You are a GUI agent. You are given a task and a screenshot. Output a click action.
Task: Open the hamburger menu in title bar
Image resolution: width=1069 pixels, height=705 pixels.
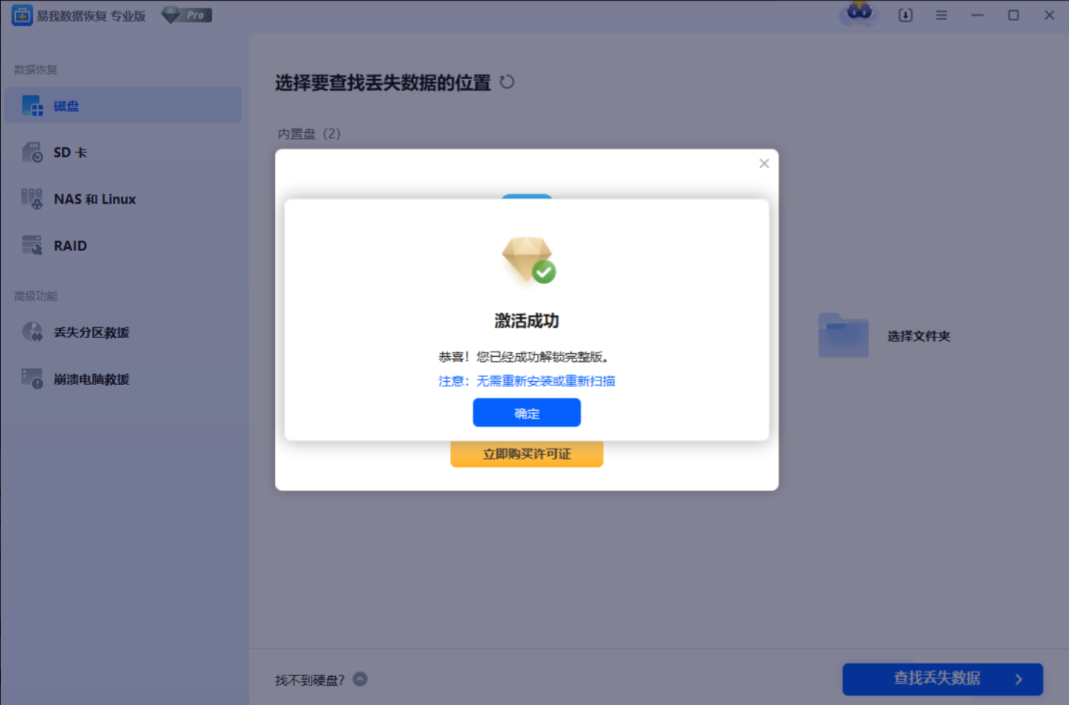[941, 15]
